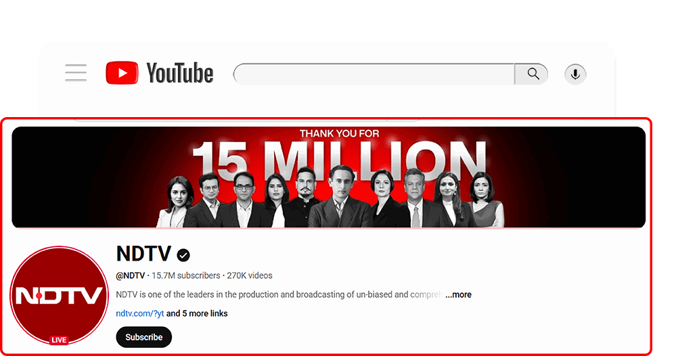
Task: Focus the YouTube search box
Action: pos(374,74)
